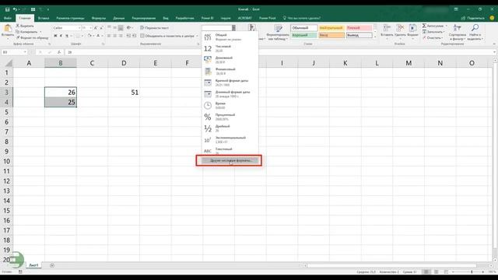Select the Currency (Денежный) format option

[230, 60]
